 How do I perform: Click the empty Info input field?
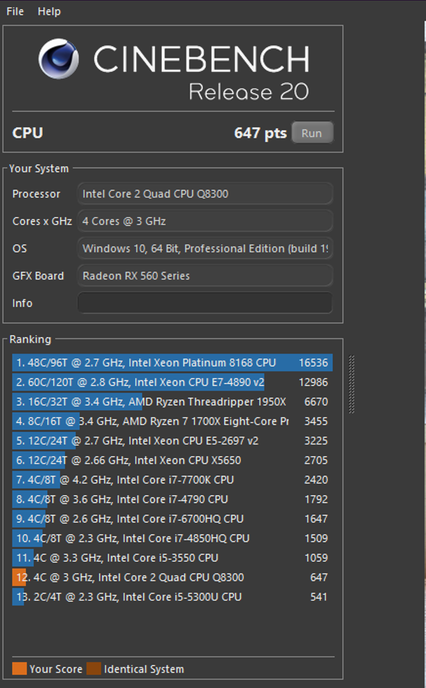coord(205,303)
